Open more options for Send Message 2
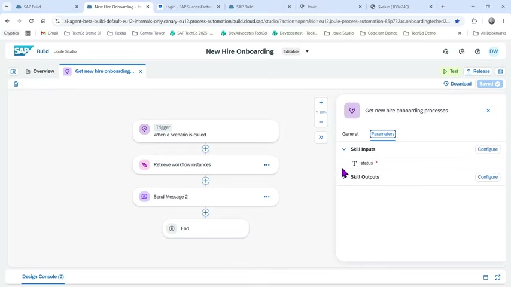The height and width of the screenshot is (287, 511). (267, 197)
